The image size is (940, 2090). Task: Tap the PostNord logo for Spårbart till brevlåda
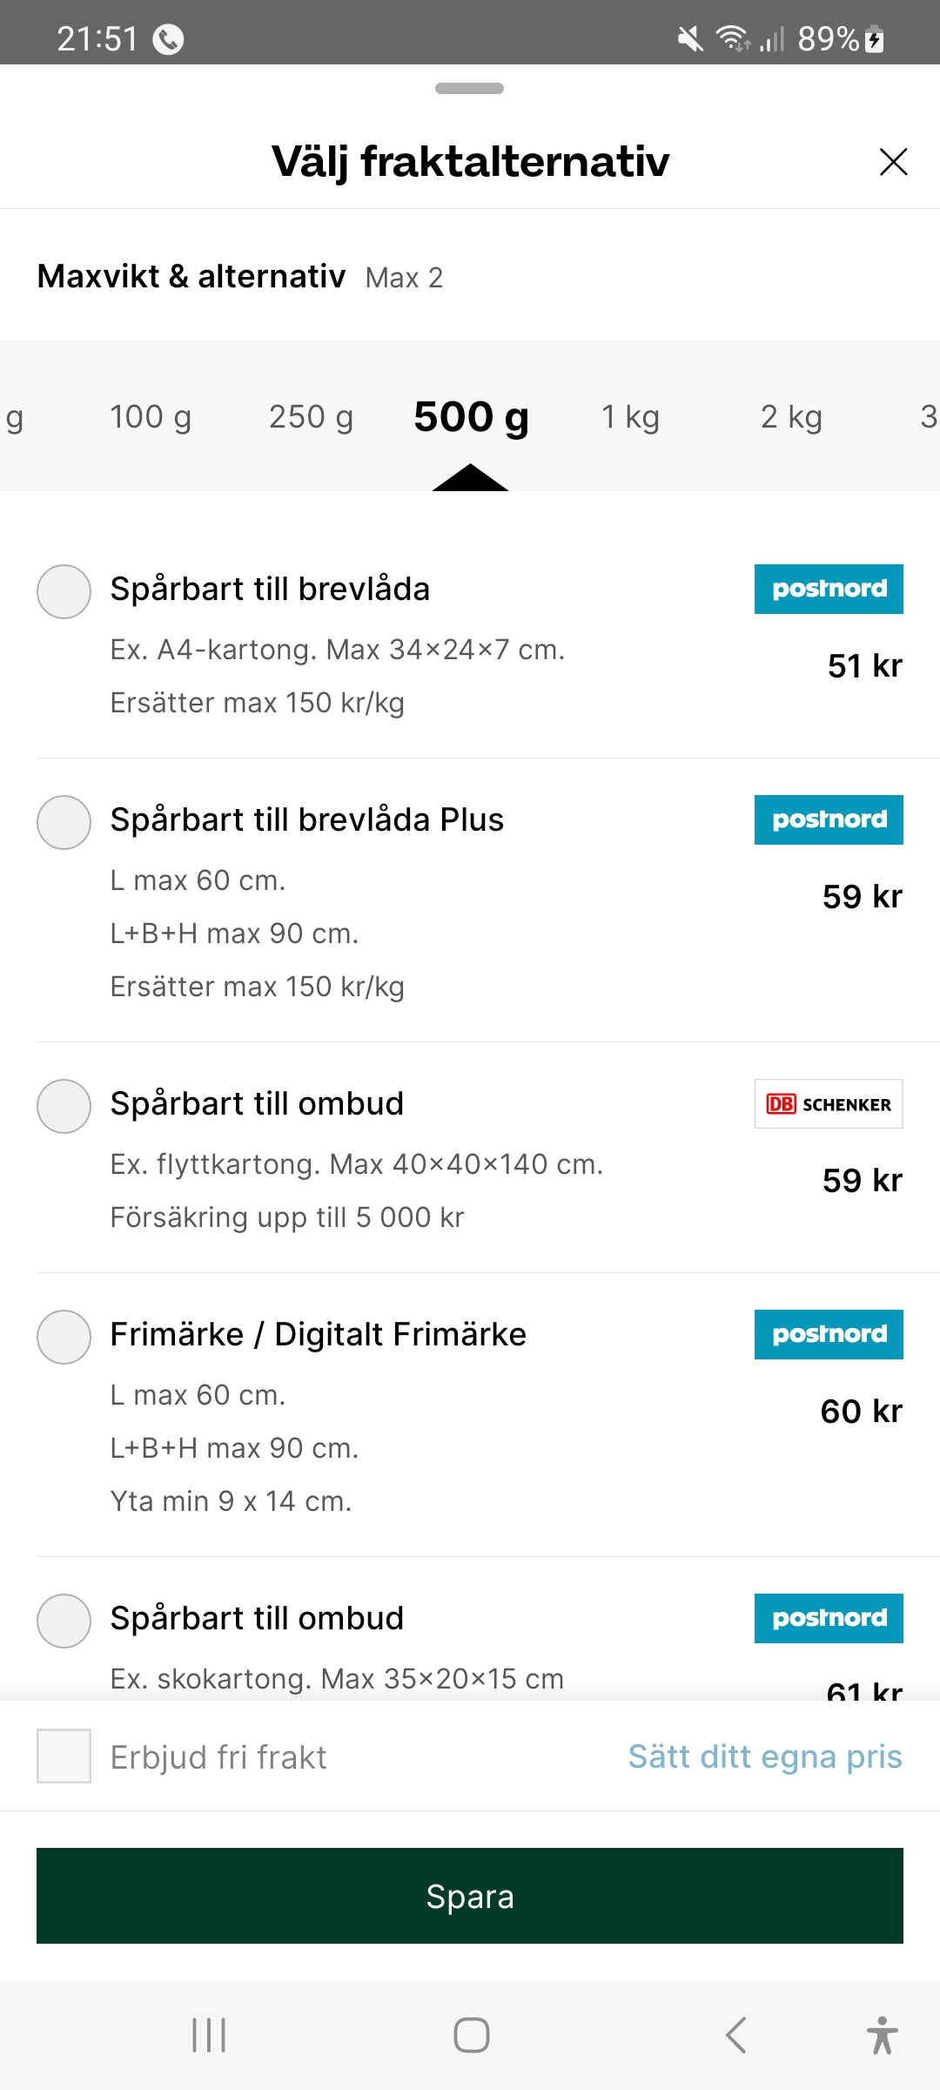(x=829, y=590)
